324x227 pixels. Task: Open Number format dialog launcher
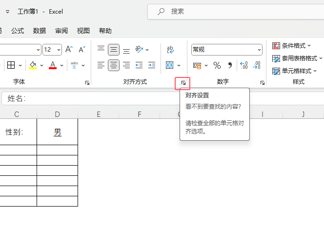263,83
